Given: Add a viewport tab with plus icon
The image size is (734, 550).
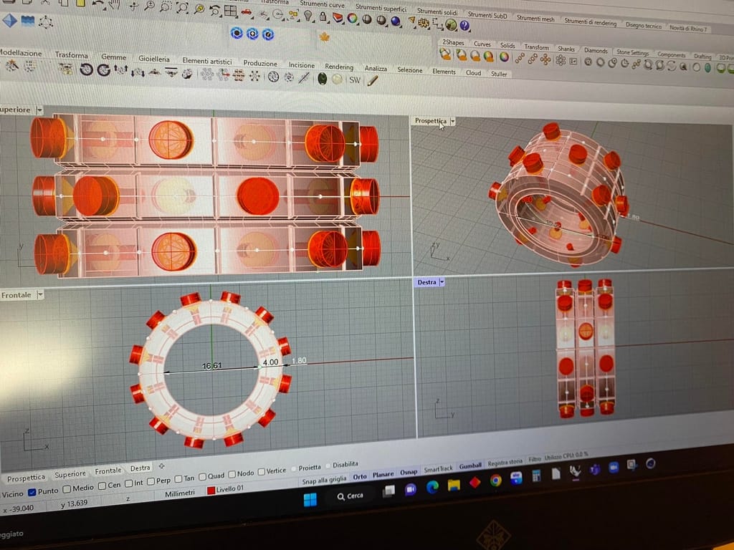Looking at the screenshot, I should click(161, 465).
